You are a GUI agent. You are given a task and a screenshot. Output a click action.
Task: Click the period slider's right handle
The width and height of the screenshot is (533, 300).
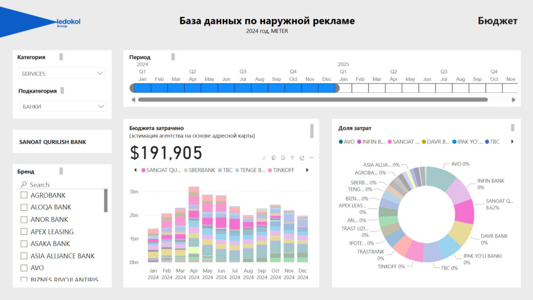pos(337,88)
